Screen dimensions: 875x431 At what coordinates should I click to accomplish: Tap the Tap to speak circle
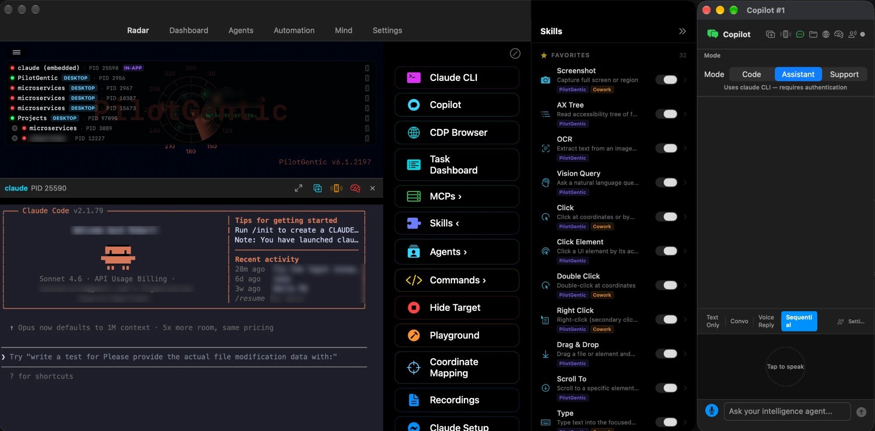(x=785, y=367)
